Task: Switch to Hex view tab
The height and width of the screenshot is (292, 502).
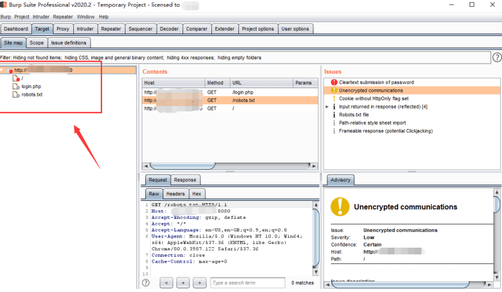Action: tap(196, 194)
